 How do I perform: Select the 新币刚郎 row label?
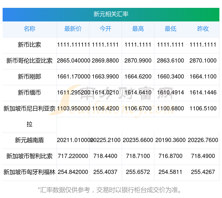click(x=30, y=77)
